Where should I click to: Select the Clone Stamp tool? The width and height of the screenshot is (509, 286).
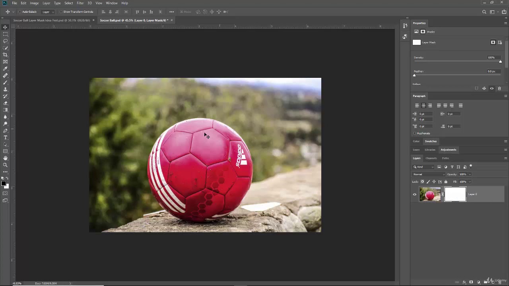[5, 89]
